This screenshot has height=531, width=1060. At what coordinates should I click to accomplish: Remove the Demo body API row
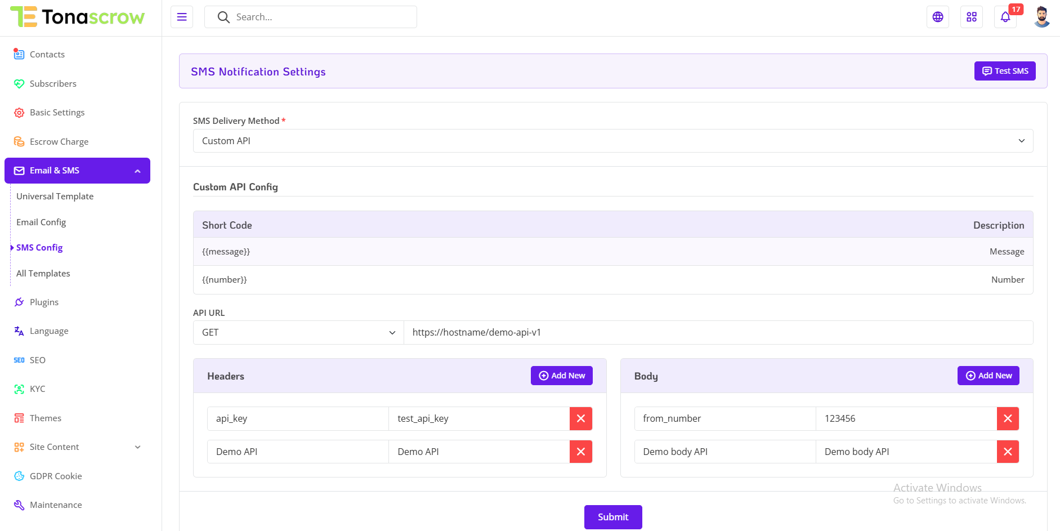[1008, 452]
